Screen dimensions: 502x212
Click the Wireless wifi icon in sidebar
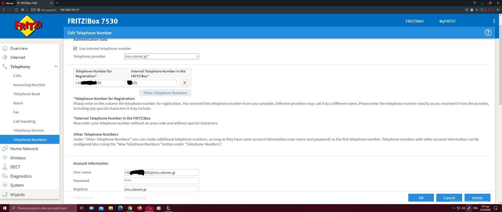pyautogui.click(x=5, y=158)
